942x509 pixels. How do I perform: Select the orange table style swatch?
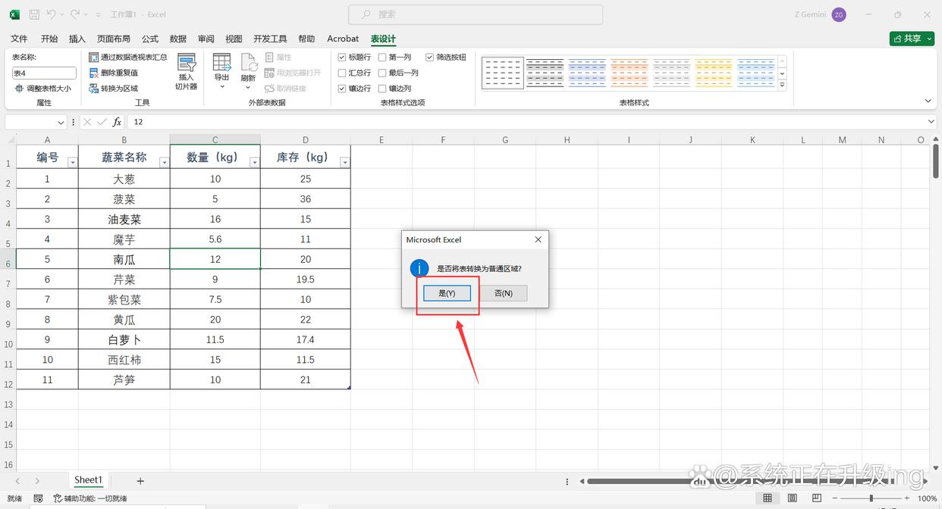pos(630,73)
